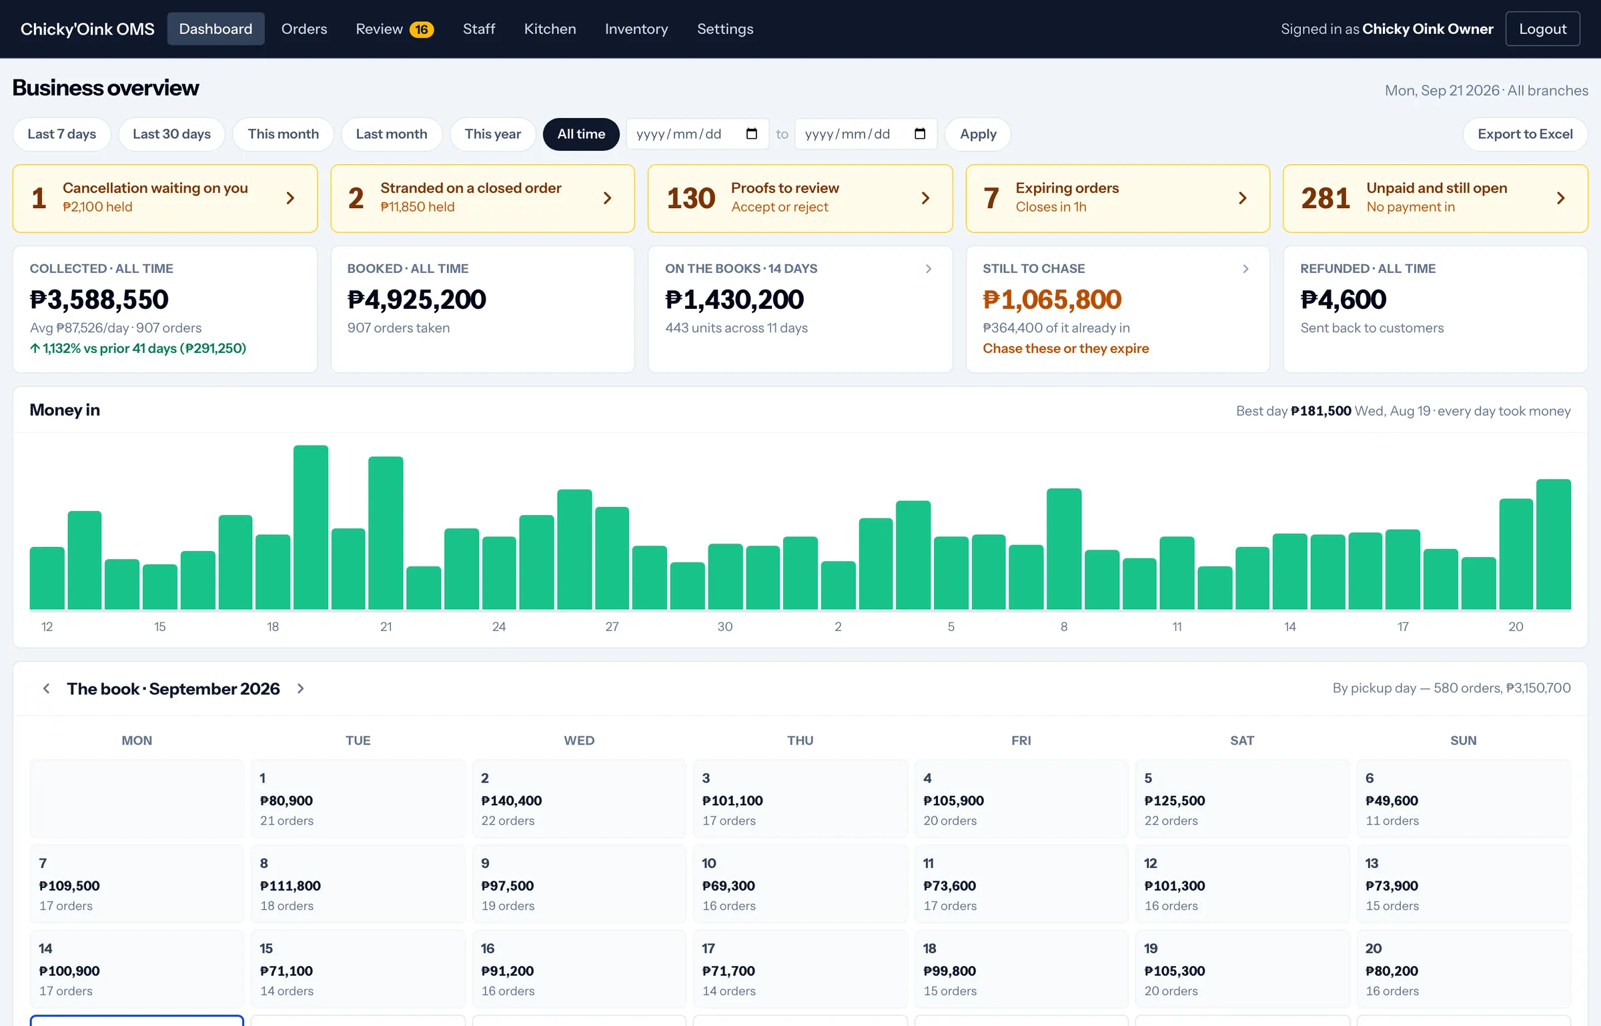This screenshot has height=1026, width=1601.
Task: Open On the books 14 days chevron
Action: (929, 269)
